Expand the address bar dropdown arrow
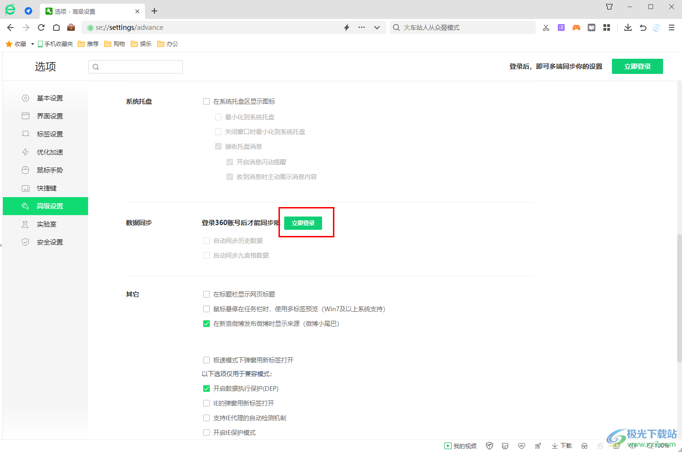Screen dimensions: 682x452 point(377,27)
